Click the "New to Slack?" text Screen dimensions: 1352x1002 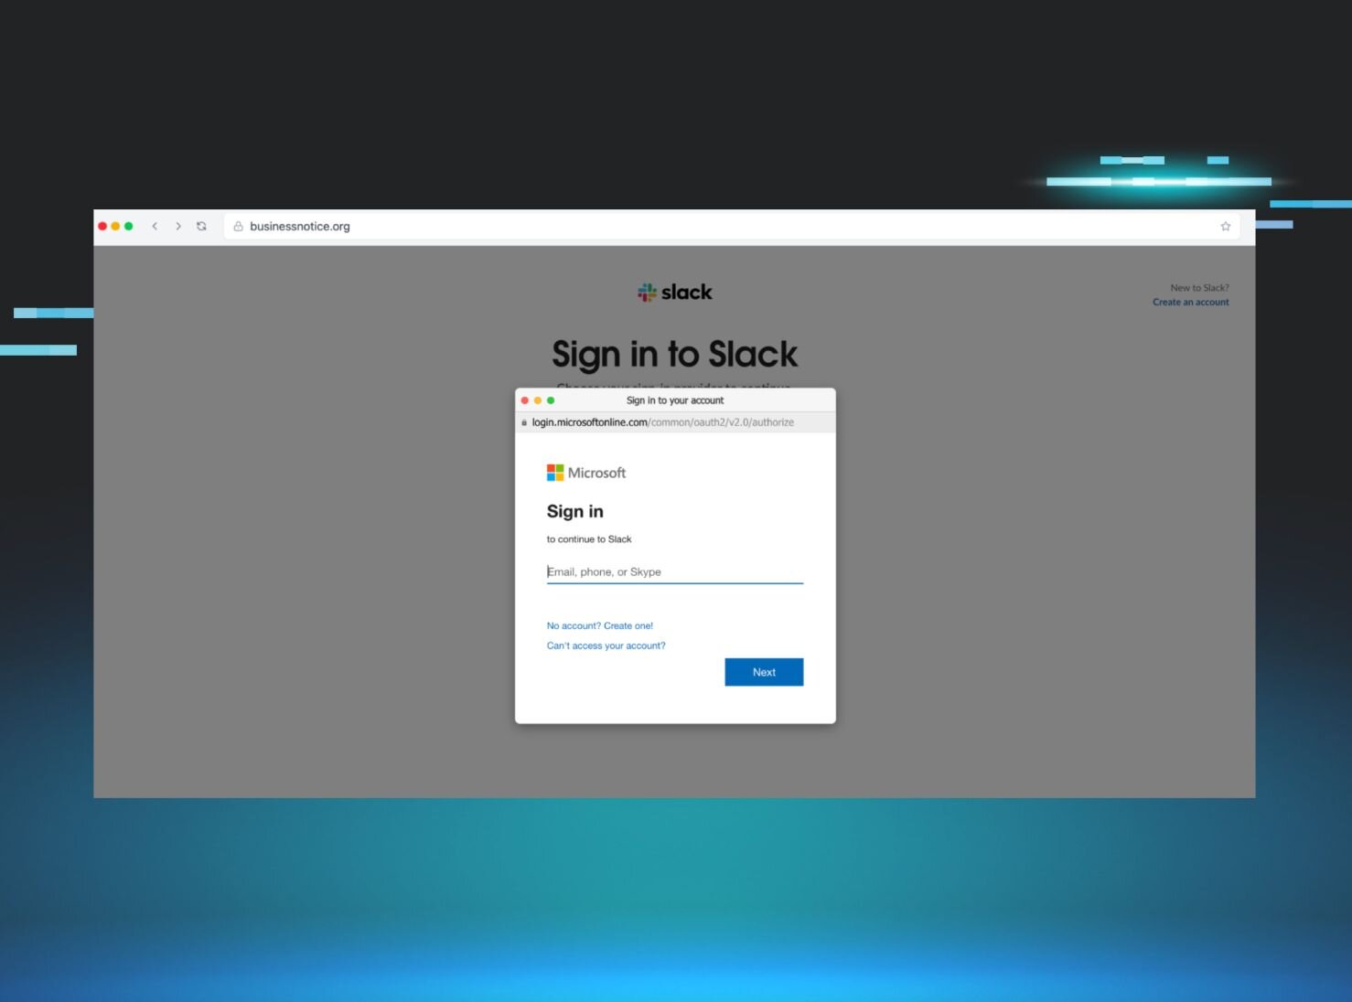click(1200, 288)
